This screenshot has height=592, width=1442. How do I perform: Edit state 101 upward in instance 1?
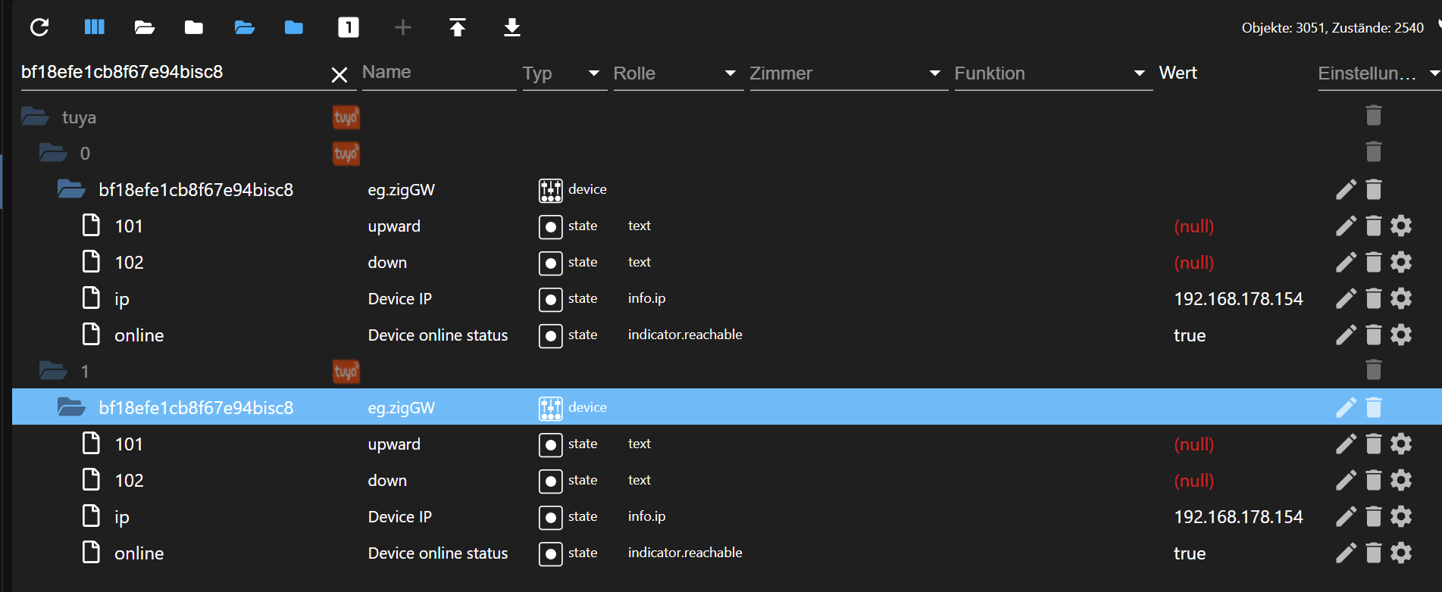point(1346,444)
